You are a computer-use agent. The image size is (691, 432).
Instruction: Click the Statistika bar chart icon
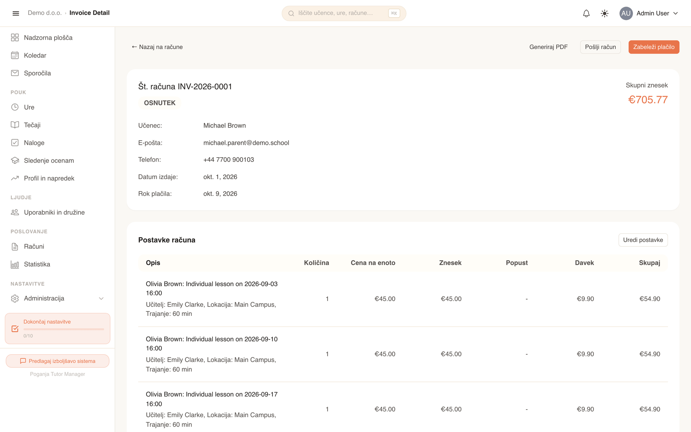point(15,264)
